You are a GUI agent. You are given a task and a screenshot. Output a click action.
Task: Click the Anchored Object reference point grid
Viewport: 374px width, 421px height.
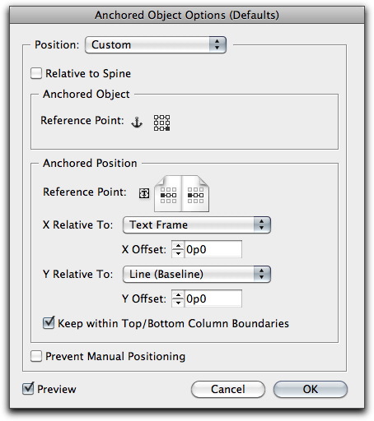161,123
